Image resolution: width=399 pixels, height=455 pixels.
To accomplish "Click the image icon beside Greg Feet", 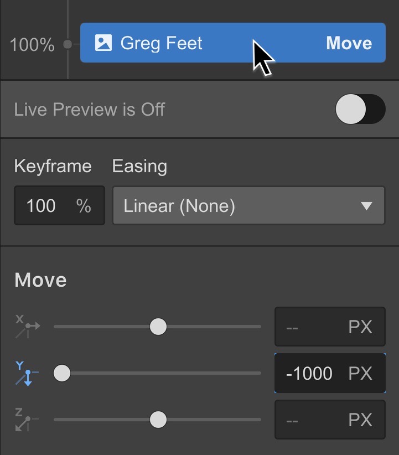I will (103, 43).
